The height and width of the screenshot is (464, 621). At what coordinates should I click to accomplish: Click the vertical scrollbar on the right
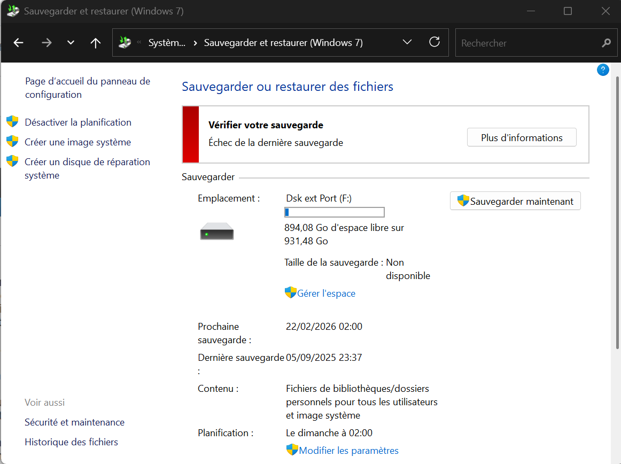coord(617,213)
